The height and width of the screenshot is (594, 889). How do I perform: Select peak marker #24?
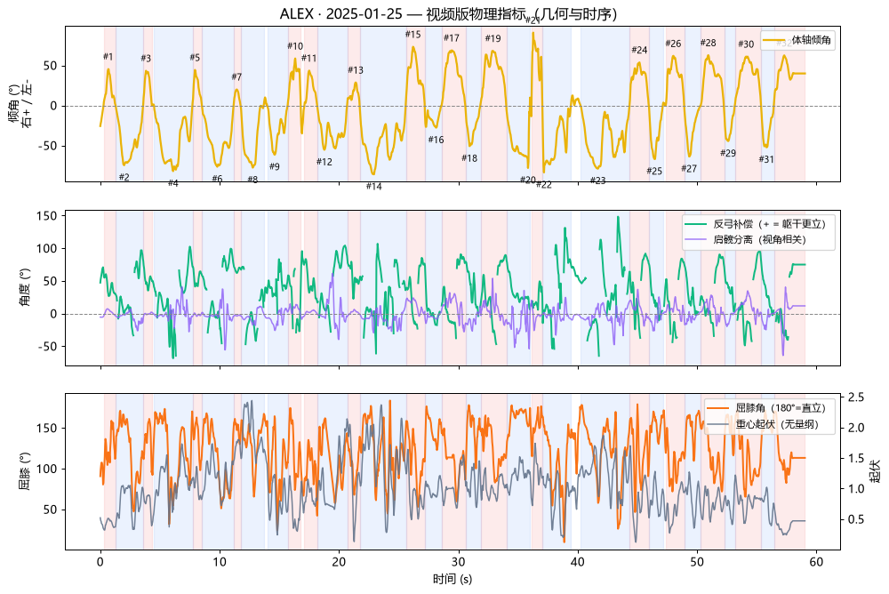639,50
